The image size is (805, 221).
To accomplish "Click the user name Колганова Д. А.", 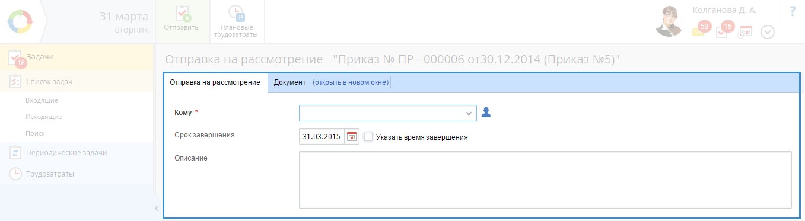I will click(724, 10).
